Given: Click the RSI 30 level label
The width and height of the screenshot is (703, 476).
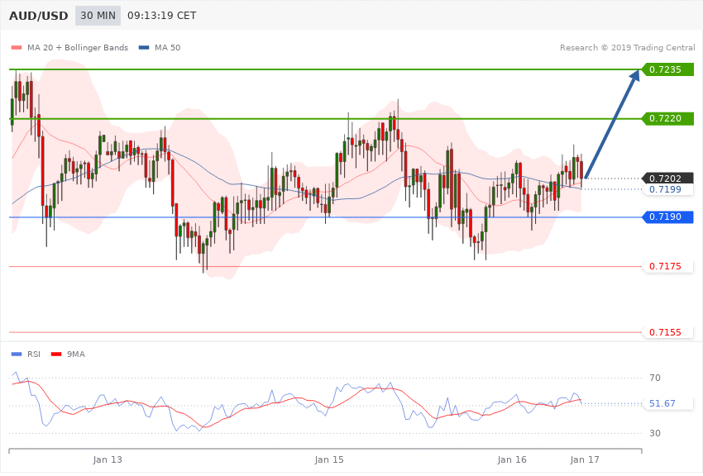Looking at the screenshot, I should point(655,433).
